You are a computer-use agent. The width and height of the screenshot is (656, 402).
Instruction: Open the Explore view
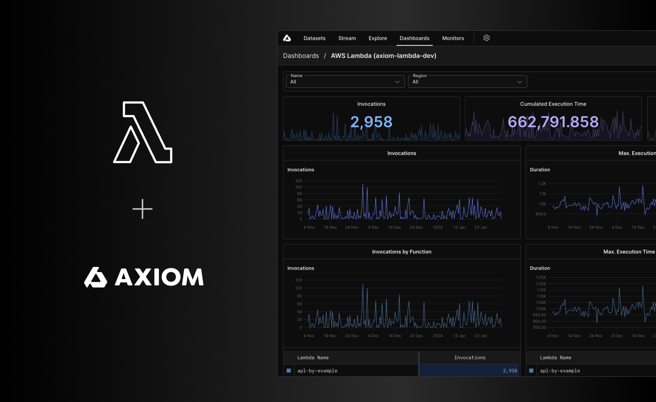[x=378, y=38]
